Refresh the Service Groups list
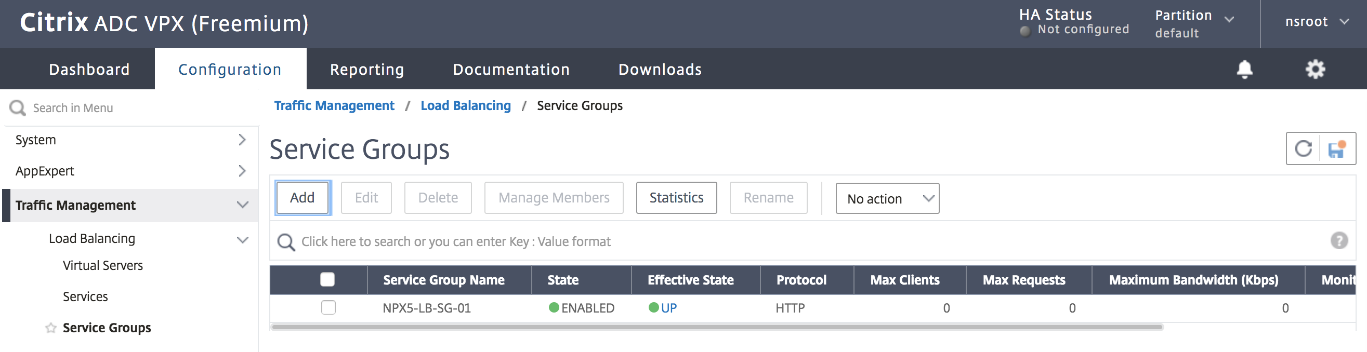Image resolution: width=1367 pixels, height=352 pixels. tap(1303, 149)
